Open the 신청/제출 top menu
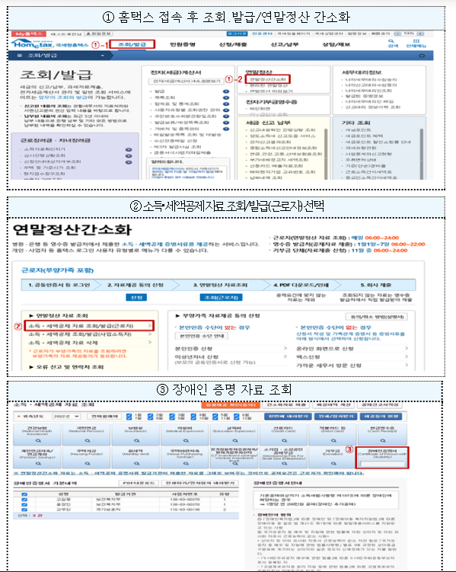 click(x=233, y=44)
